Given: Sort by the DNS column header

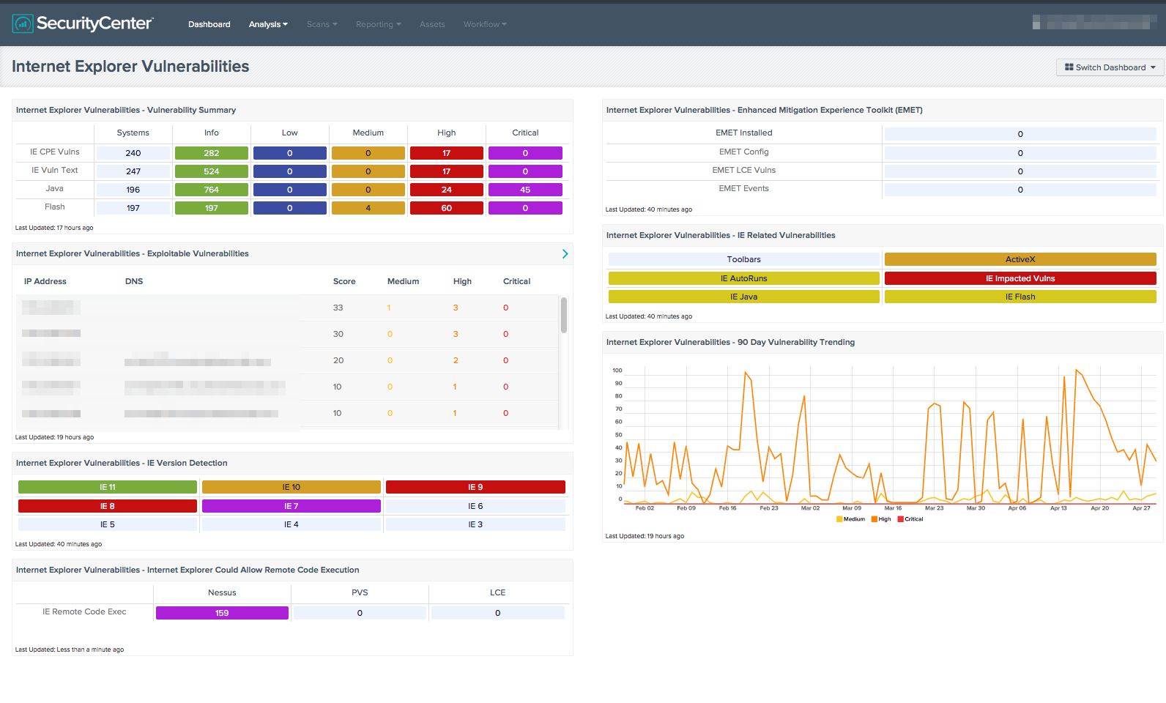Looking at the screenshot, I should (134, 281).
